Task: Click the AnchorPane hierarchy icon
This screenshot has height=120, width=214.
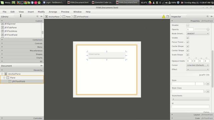Action: 6,74
